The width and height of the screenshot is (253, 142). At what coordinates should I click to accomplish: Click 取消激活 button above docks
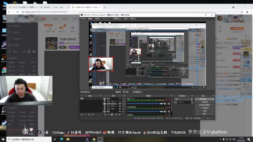pos(137,92)
